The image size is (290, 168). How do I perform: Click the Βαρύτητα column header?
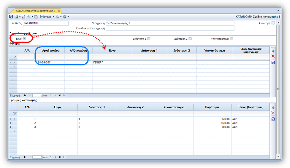coord(212,107)
